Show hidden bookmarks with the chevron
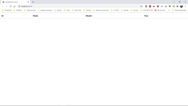The height and width of the screenshot is (106, 188). pos(169,10)
